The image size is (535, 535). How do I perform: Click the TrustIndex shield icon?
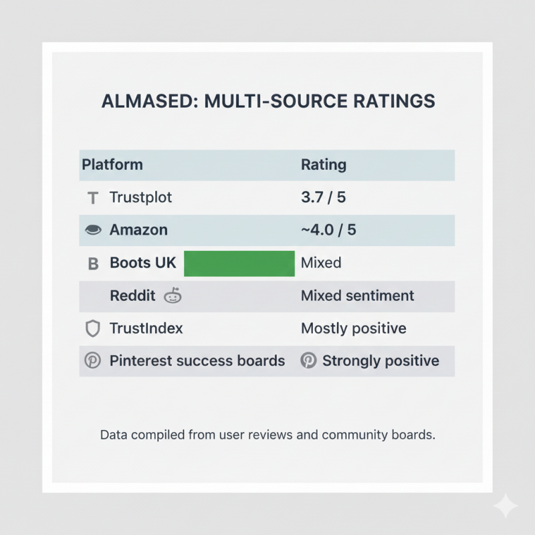(x=93, y=328)
